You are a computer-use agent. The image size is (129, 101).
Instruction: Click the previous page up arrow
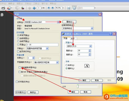[30, 8]
